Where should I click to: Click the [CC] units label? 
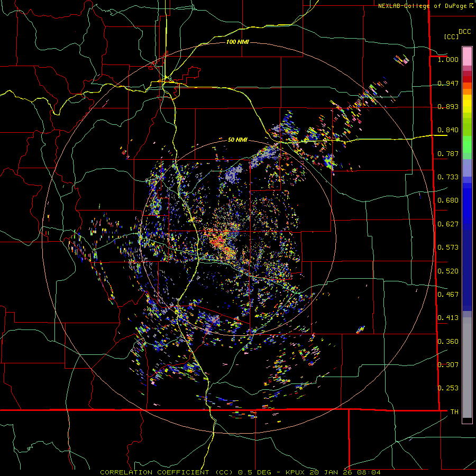pos(451,36)
